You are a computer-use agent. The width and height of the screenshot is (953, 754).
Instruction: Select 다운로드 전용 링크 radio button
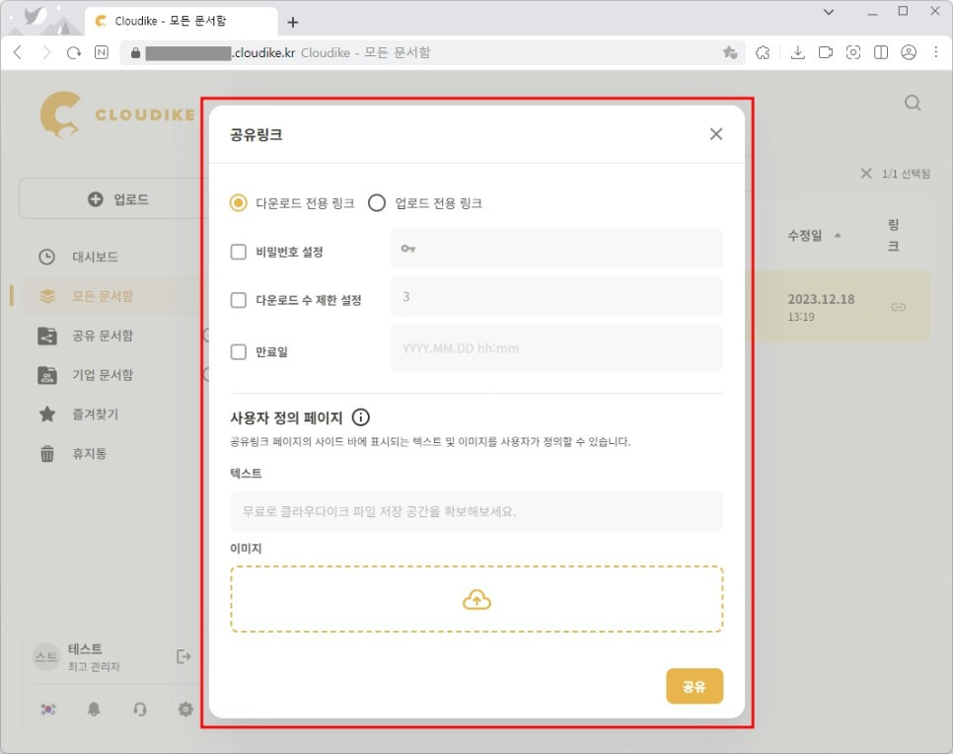239,203
